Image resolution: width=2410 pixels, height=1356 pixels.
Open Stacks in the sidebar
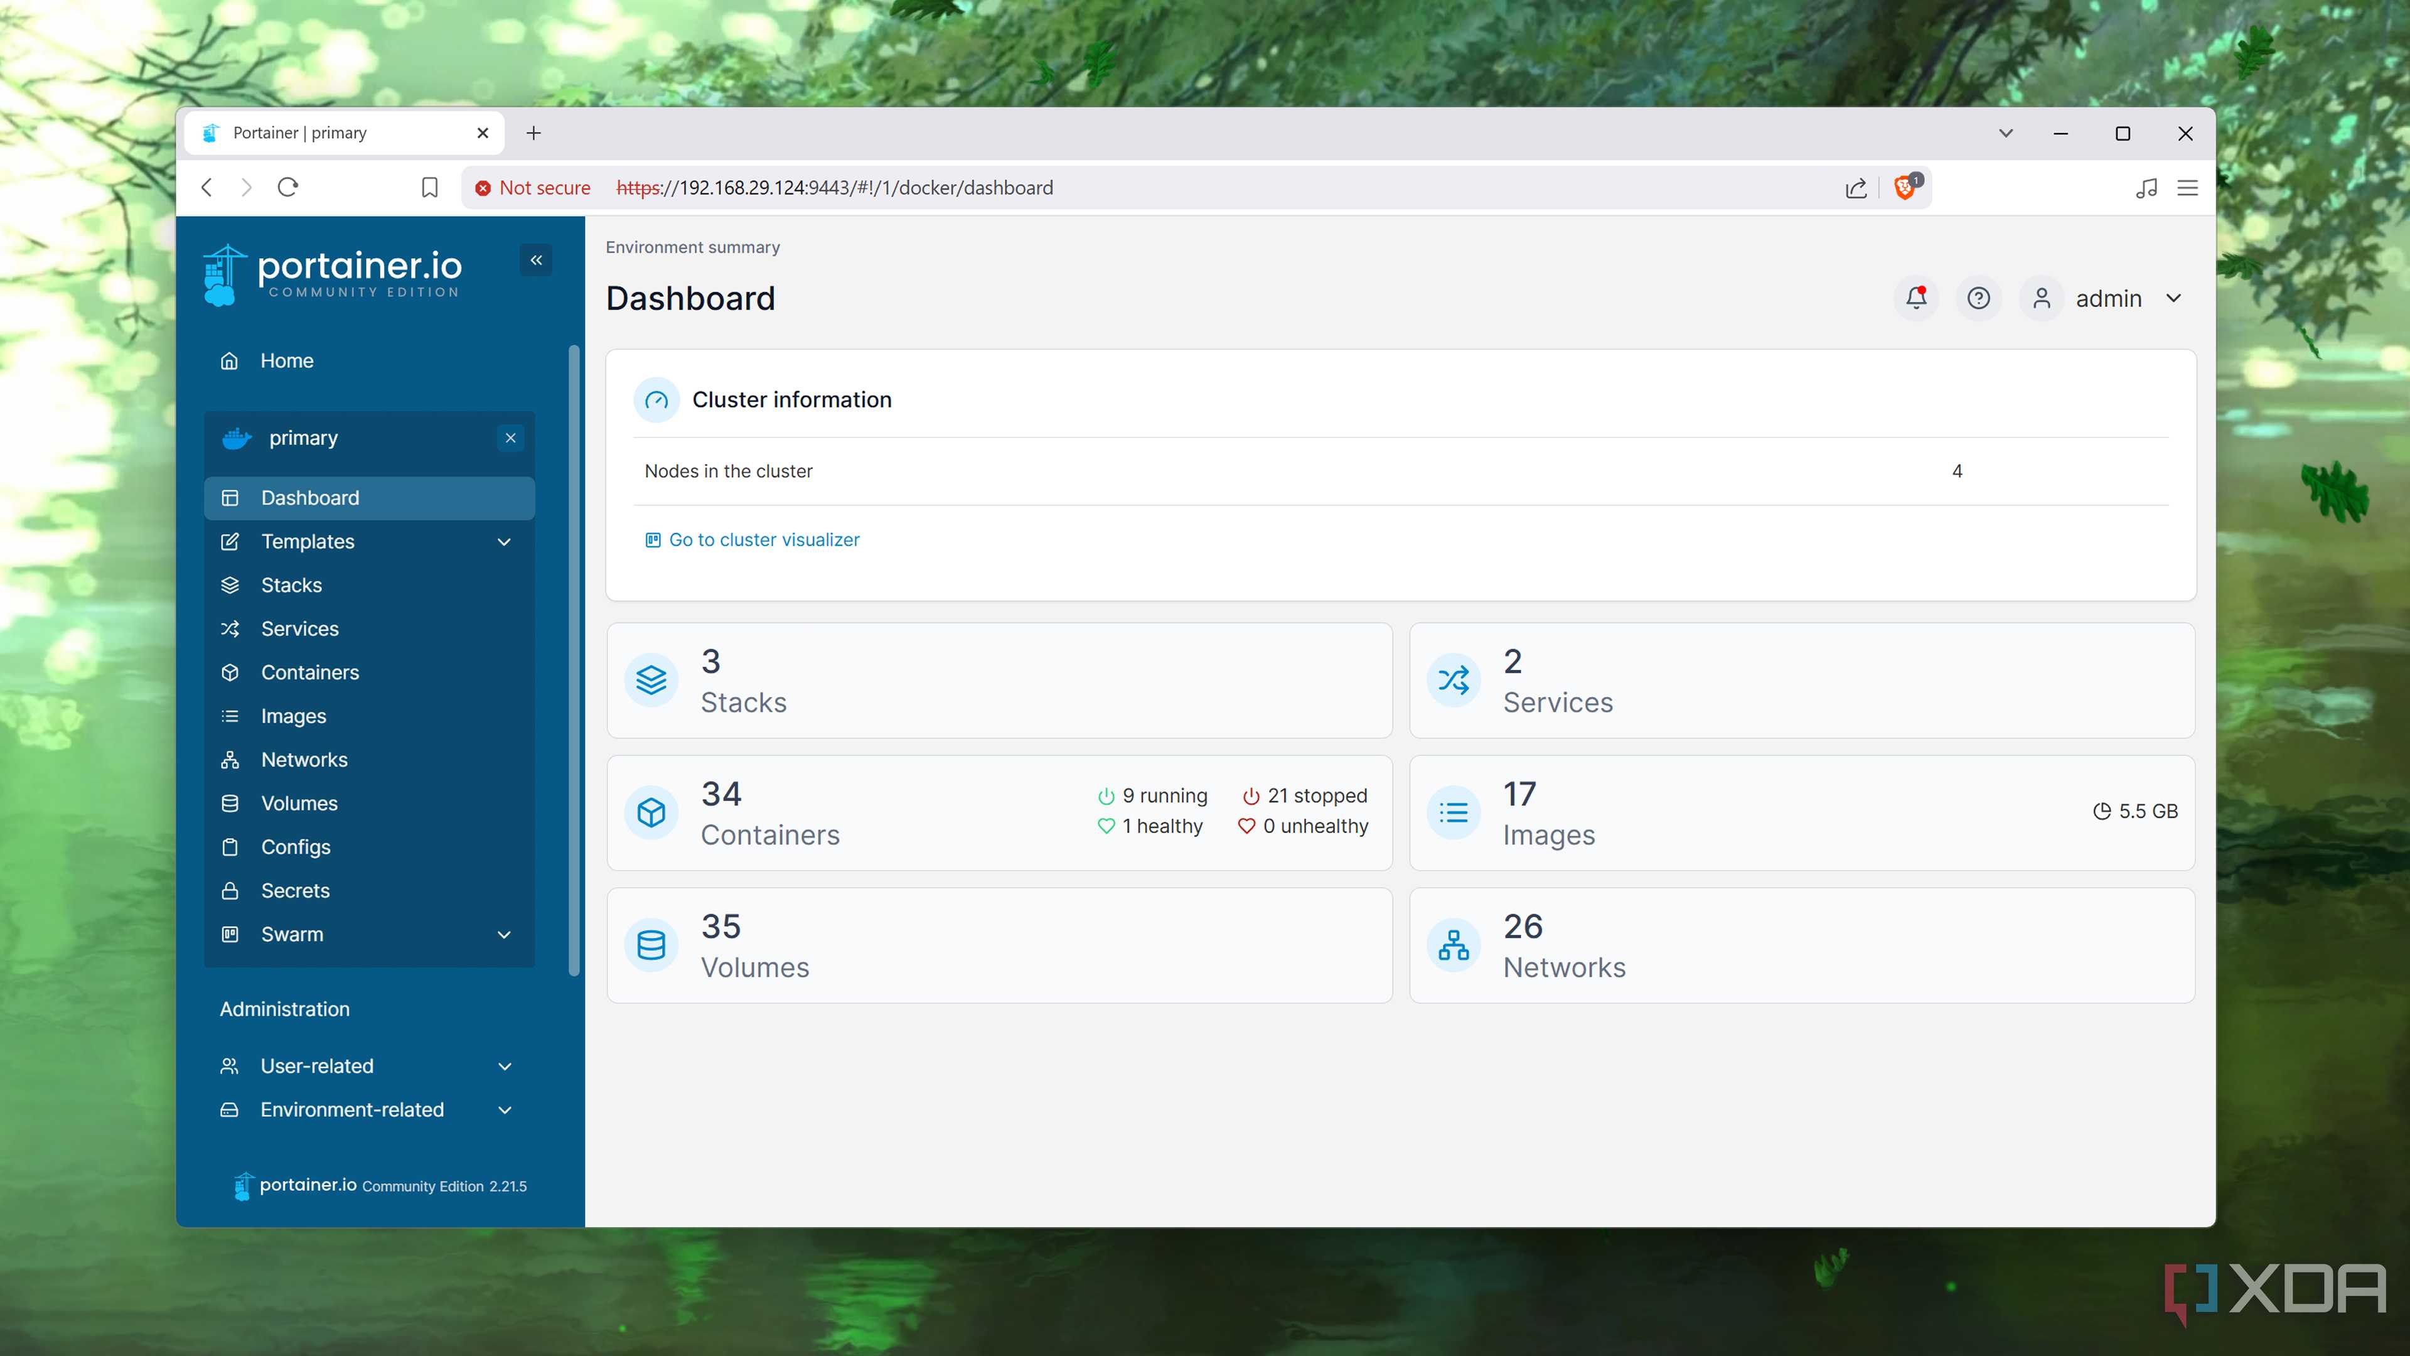click(370, 586)
